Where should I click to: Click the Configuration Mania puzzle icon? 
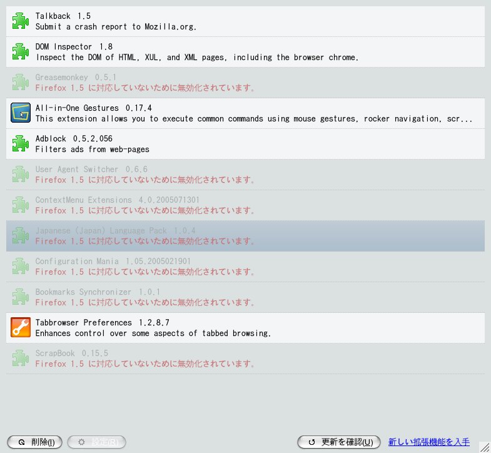coord(21,267)
